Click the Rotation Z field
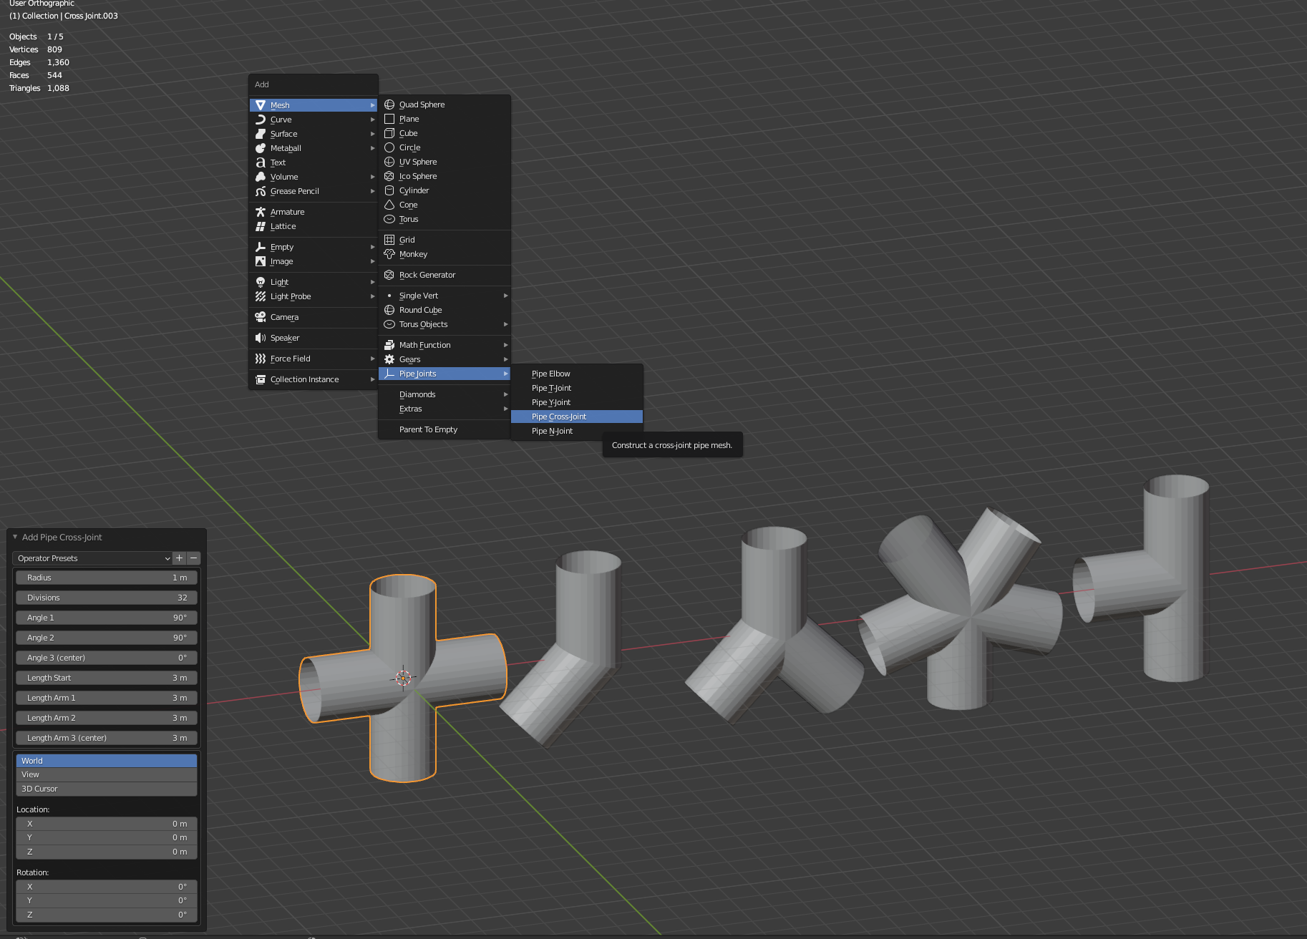The height and width of the screenshot is (939, 1307). [107, 915]
